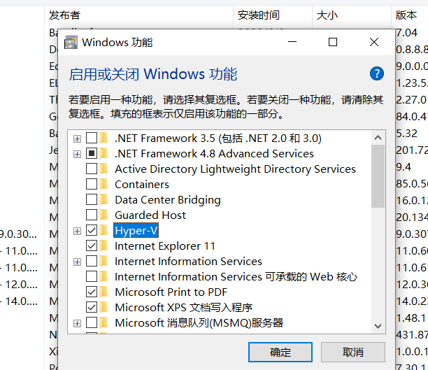Screen dimensions: 428x370
Task: Expand the Internet Information Services node
Action: pos(77,262)
